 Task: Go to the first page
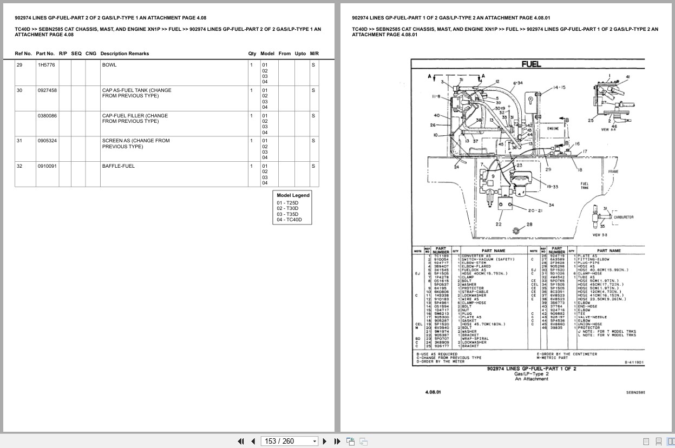click(241, 441)
